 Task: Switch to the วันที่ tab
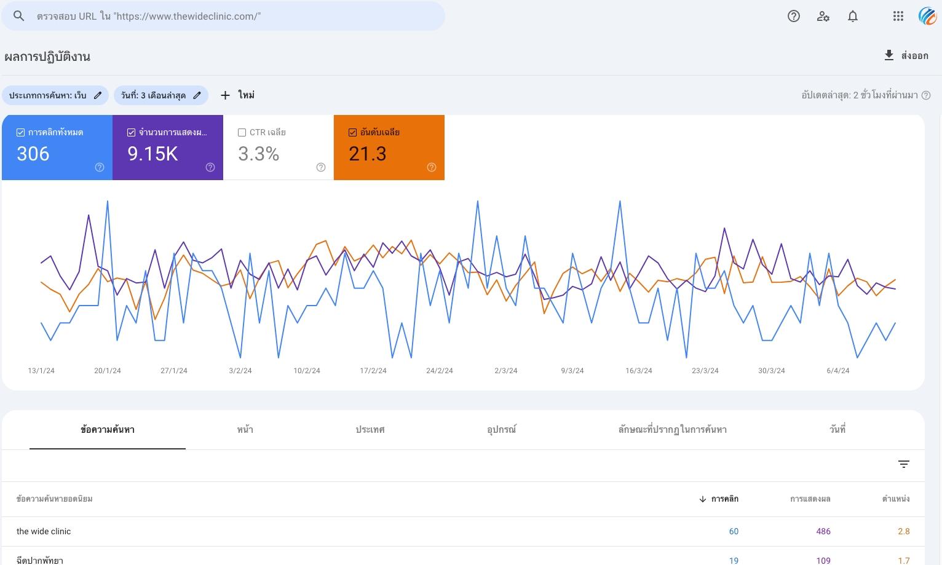coord(837,430)
